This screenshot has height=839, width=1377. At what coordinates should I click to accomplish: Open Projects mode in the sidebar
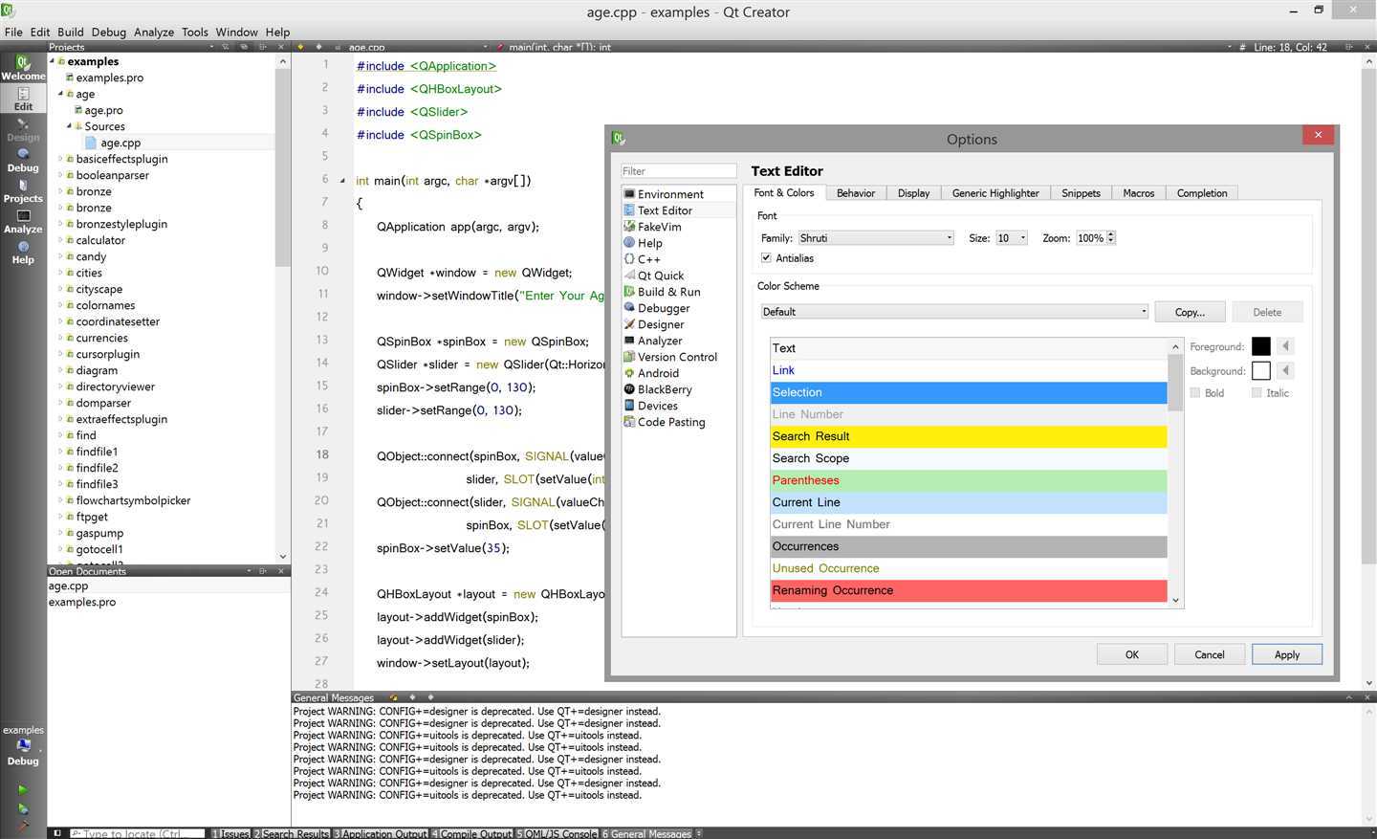[x=23, y=191]
